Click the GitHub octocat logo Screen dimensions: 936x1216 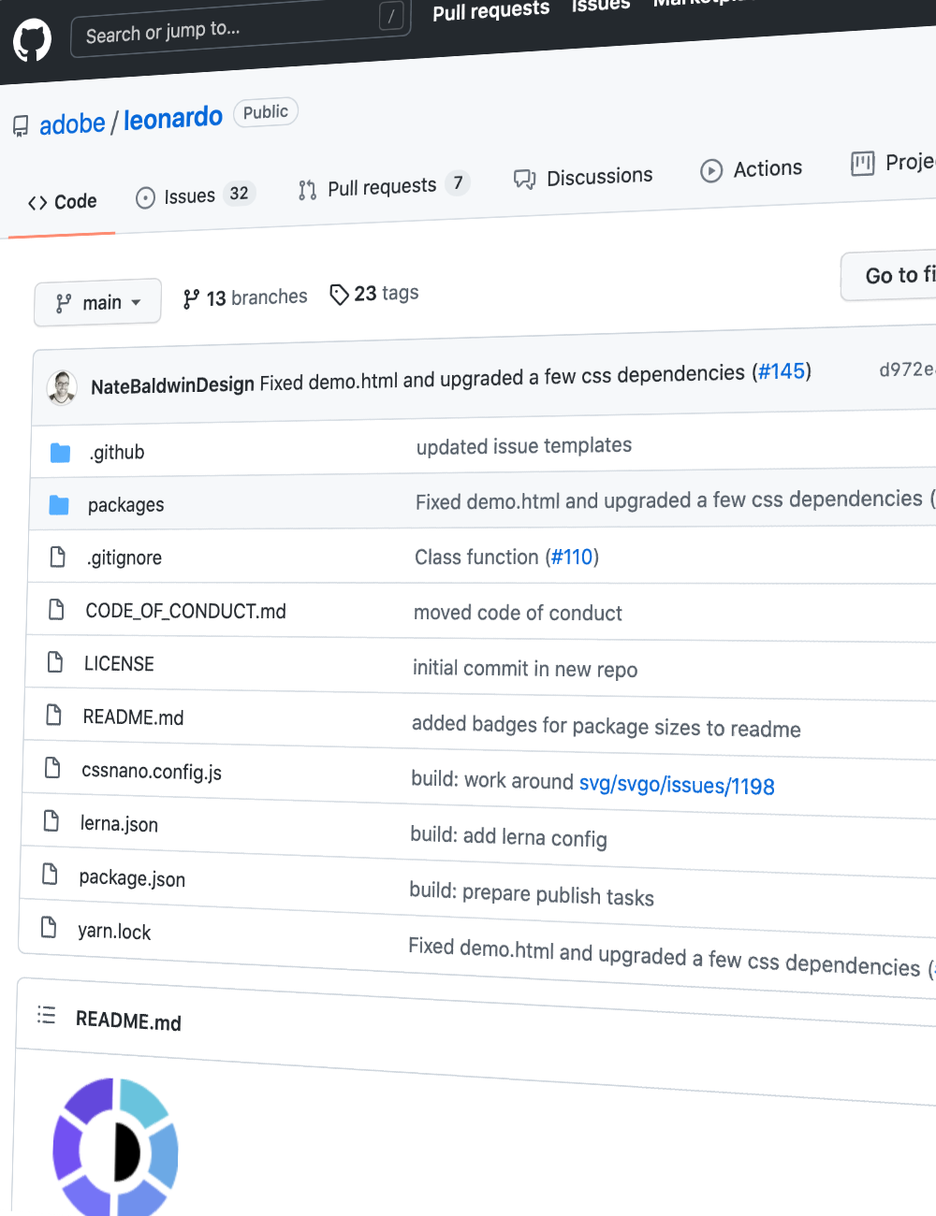point(32,42)
